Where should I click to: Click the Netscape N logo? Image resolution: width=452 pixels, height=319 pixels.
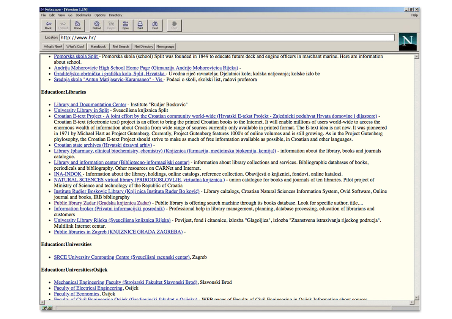coord(408,41)
